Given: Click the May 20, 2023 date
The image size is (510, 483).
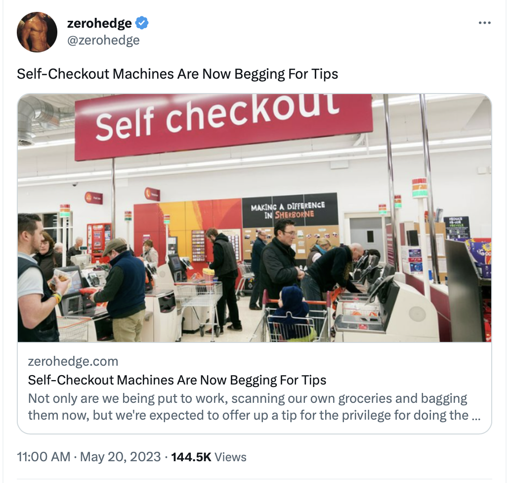Looking at the screenshot, I should point(121,457).
